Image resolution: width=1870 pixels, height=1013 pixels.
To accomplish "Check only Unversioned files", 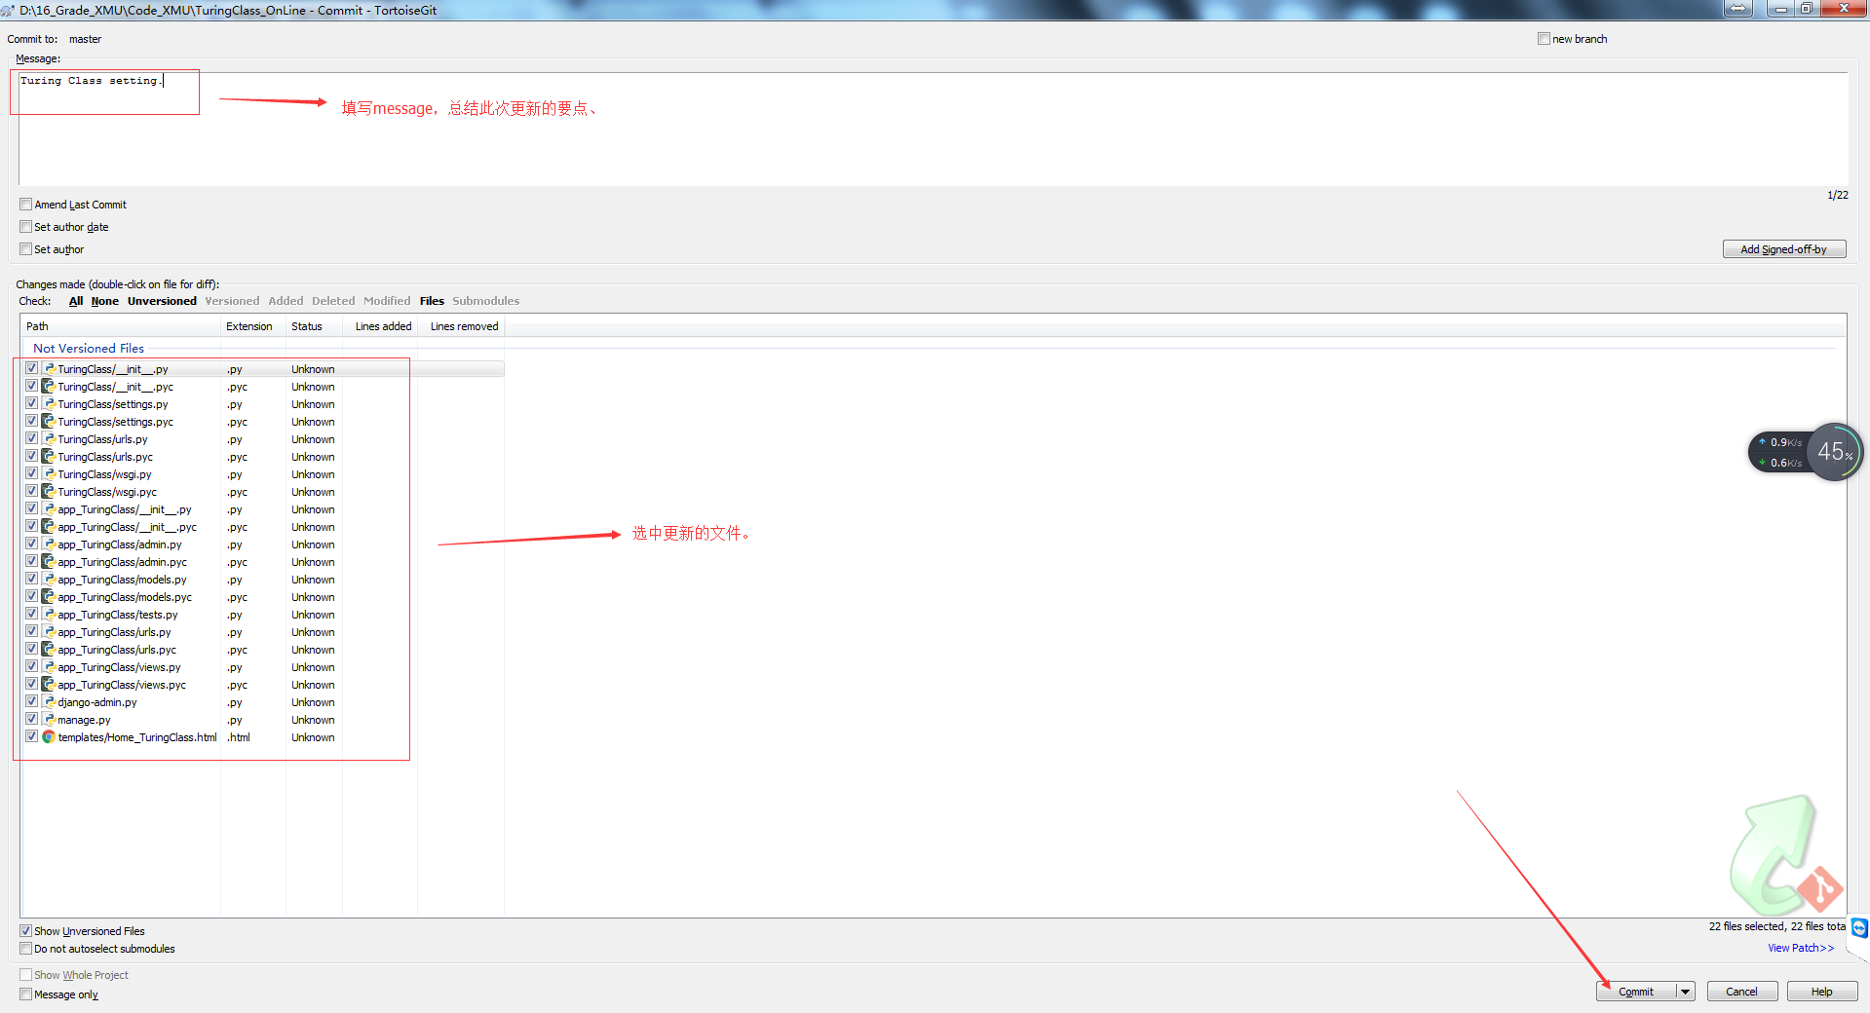I will pyautogui.click(x=162, y=301).
